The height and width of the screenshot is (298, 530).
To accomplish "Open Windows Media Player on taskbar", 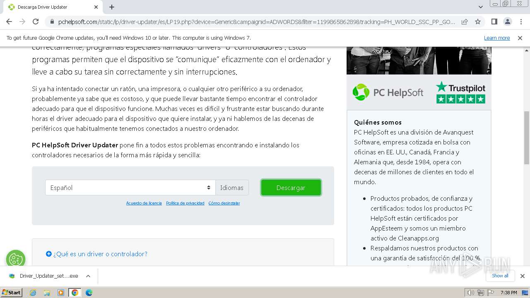I will click(61, 293).
